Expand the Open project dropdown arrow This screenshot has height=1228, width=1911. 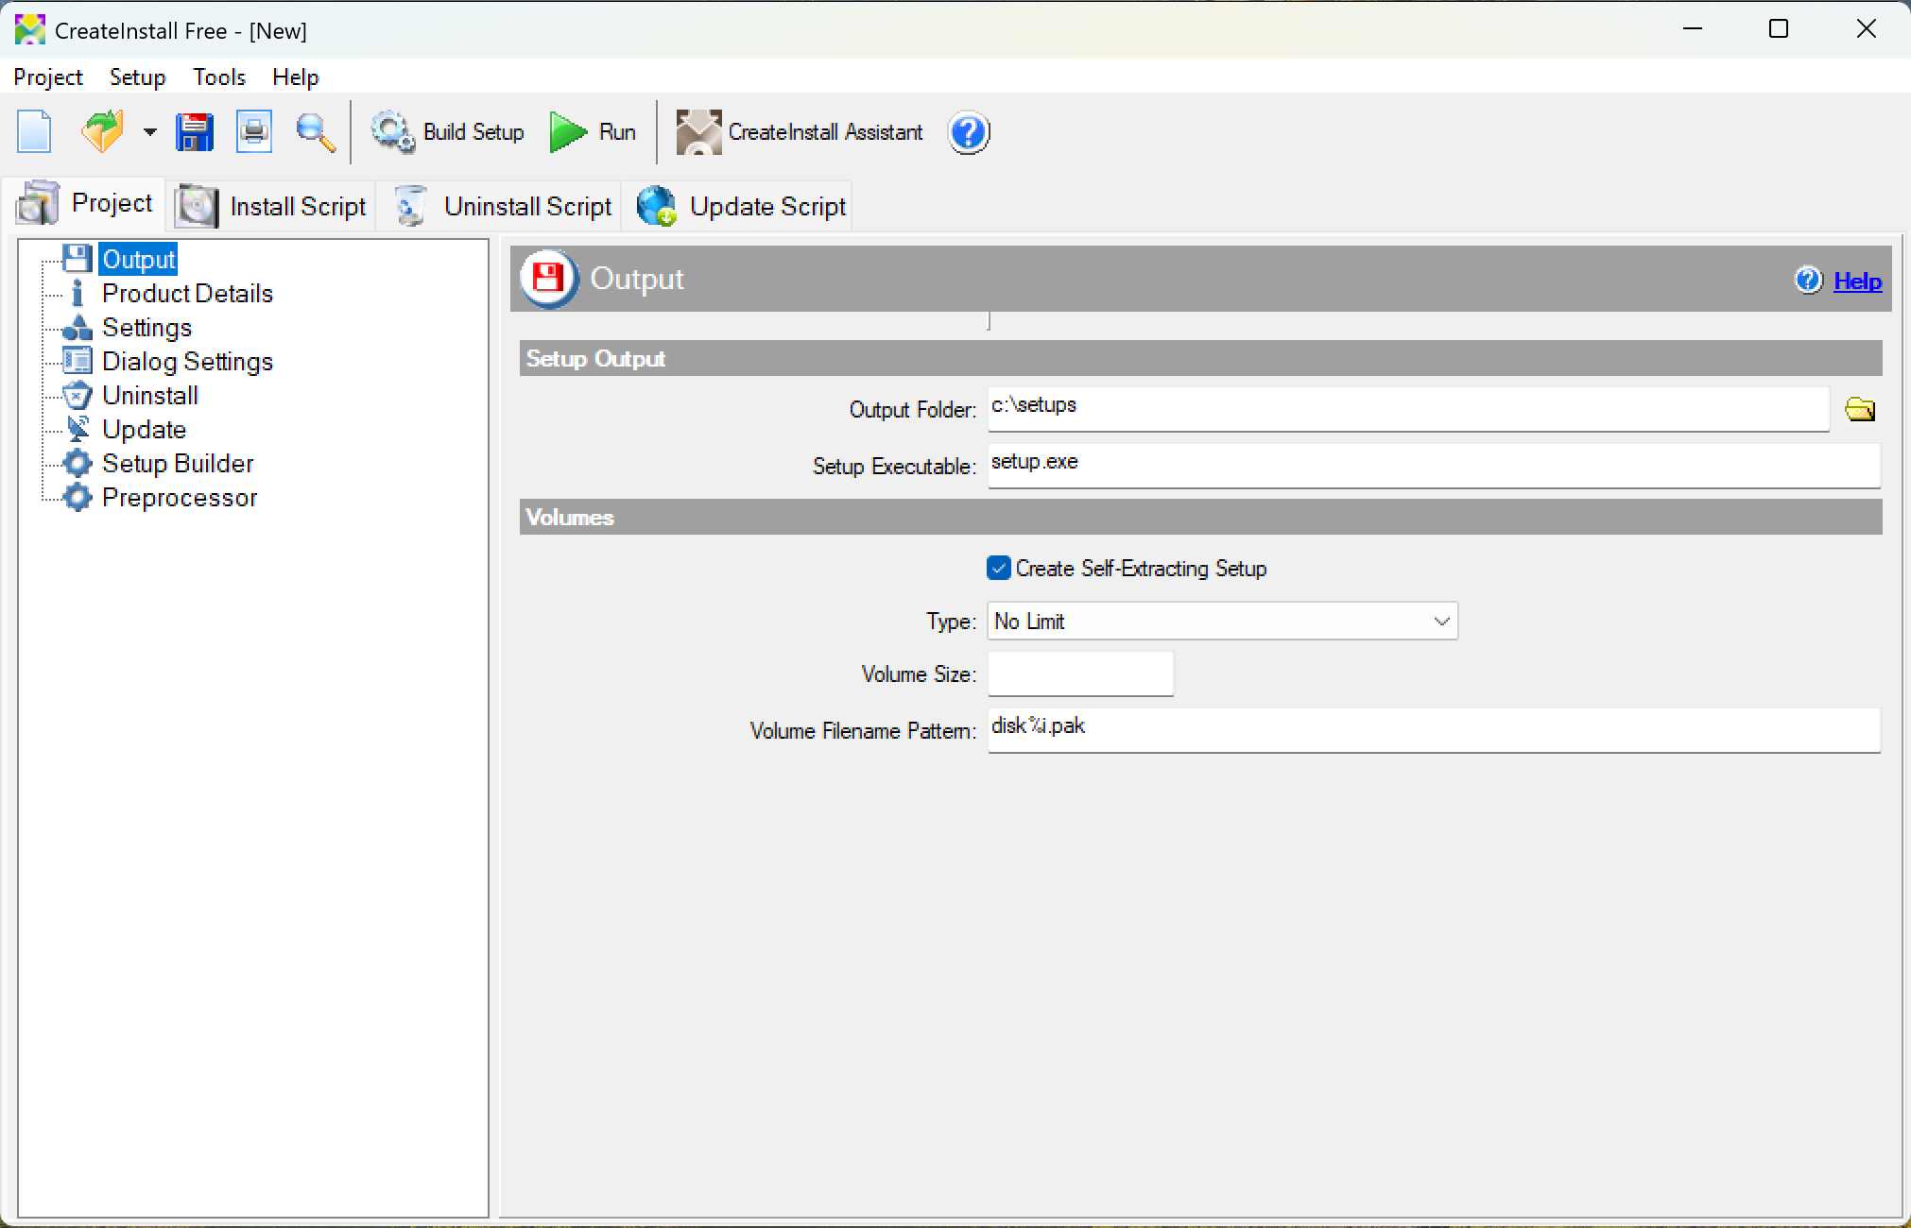(149, 132)
